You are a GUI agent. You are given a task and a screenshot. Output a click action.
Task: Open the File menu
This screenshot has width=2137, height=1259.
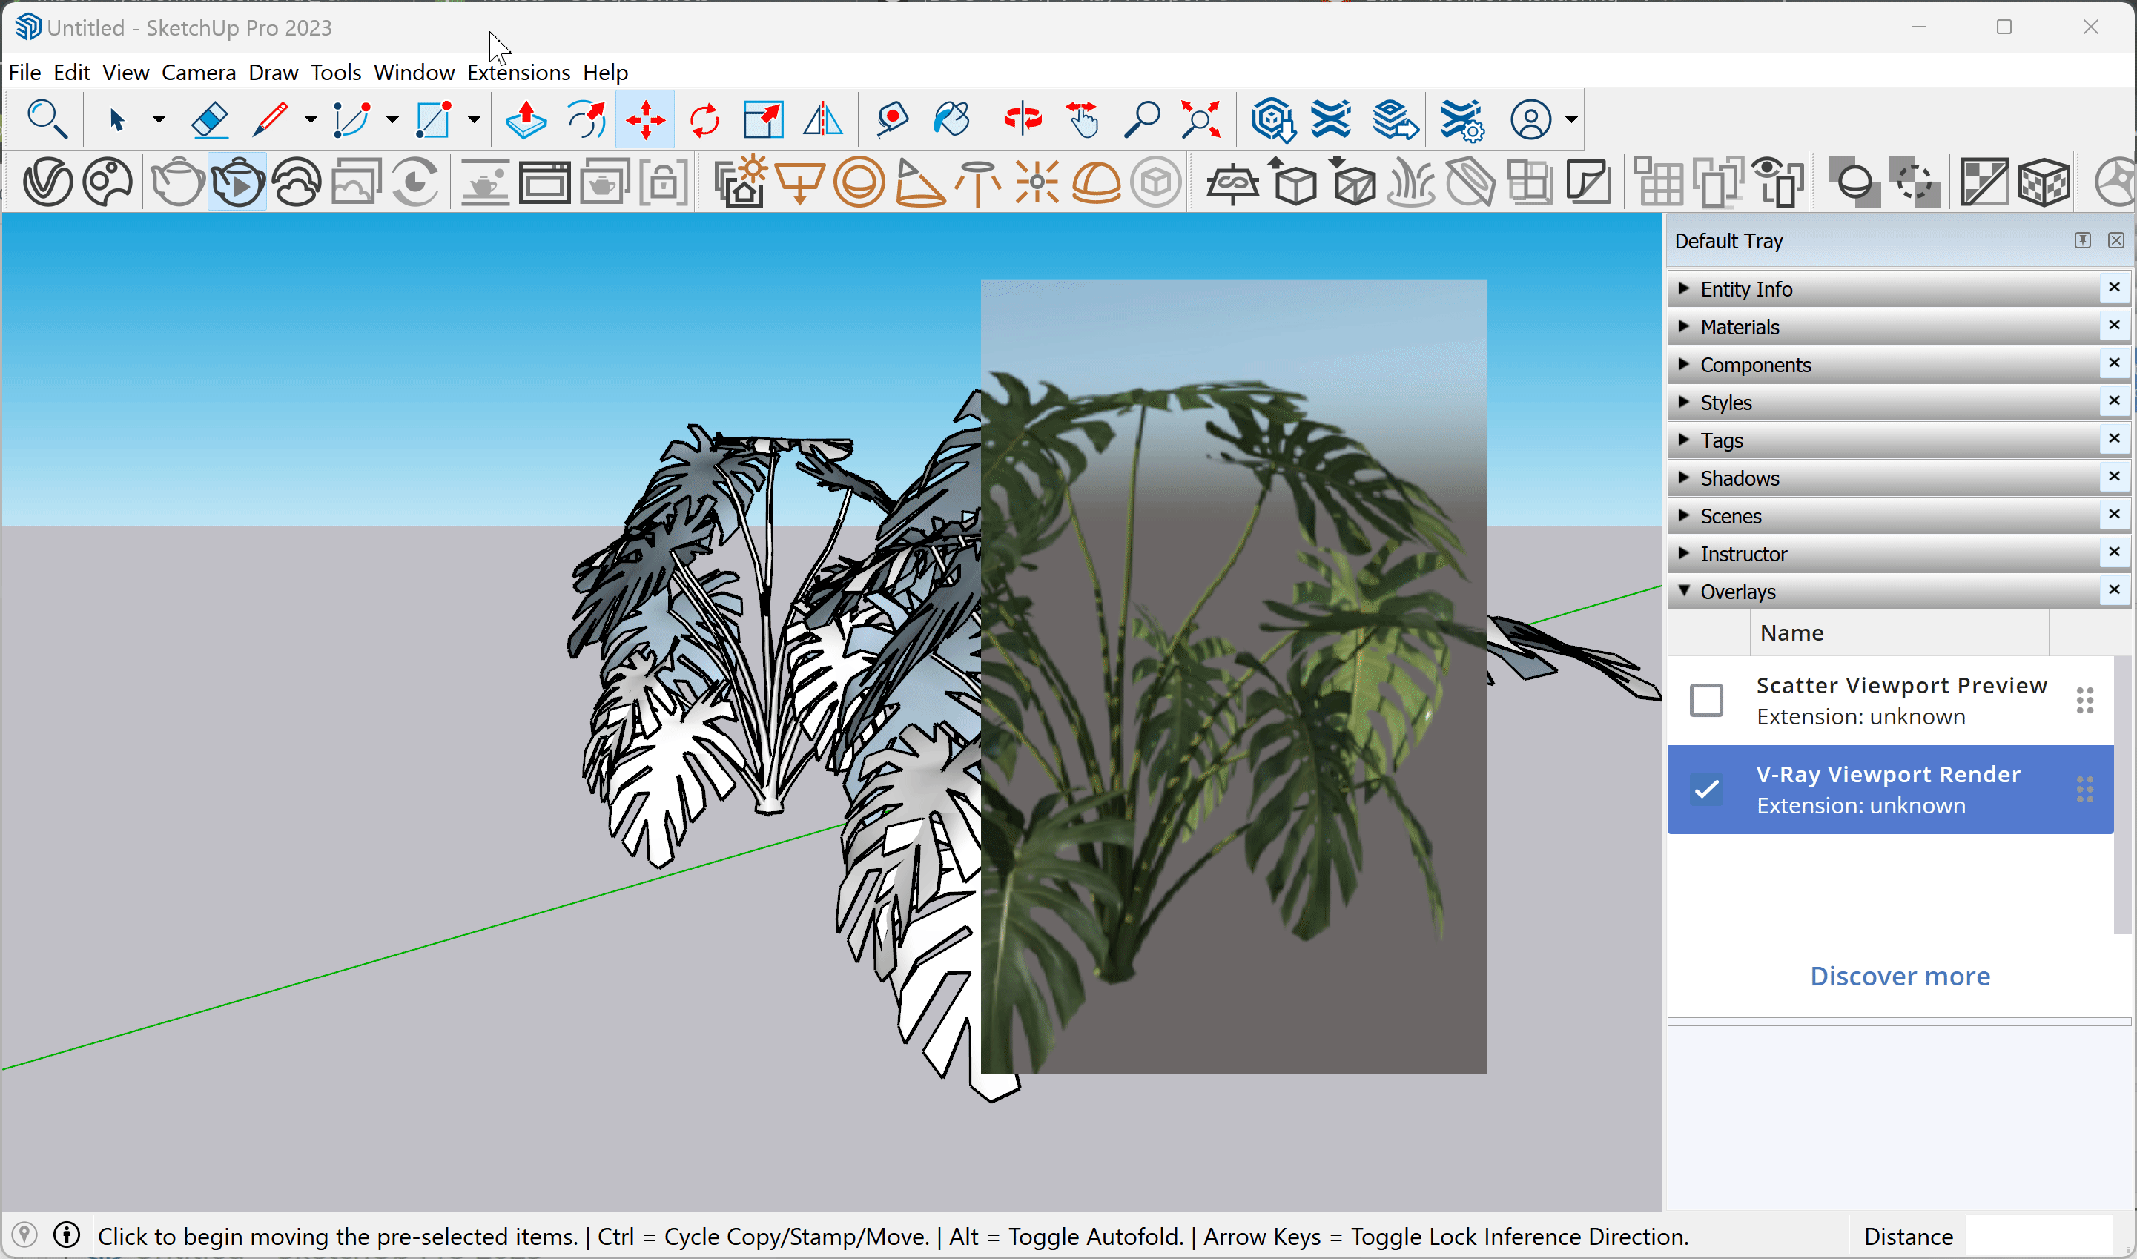tap(24, 72)
